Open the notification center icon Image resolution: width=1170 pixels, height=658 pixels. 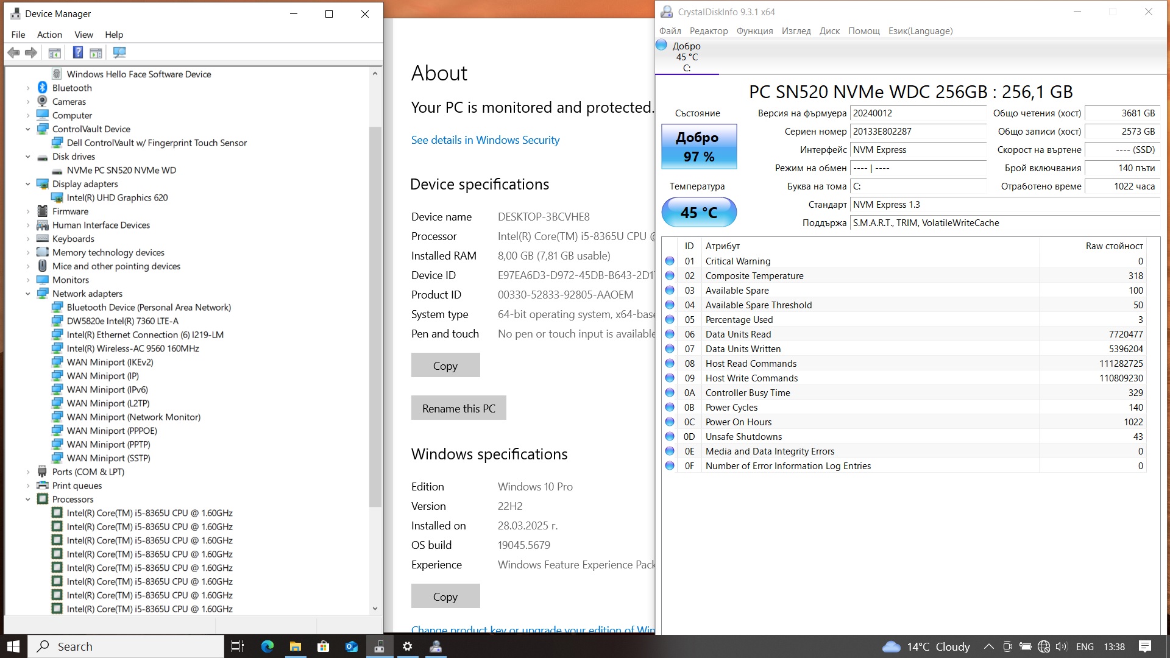1144,646
